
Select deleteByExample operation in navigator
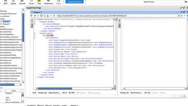point(6,29)
